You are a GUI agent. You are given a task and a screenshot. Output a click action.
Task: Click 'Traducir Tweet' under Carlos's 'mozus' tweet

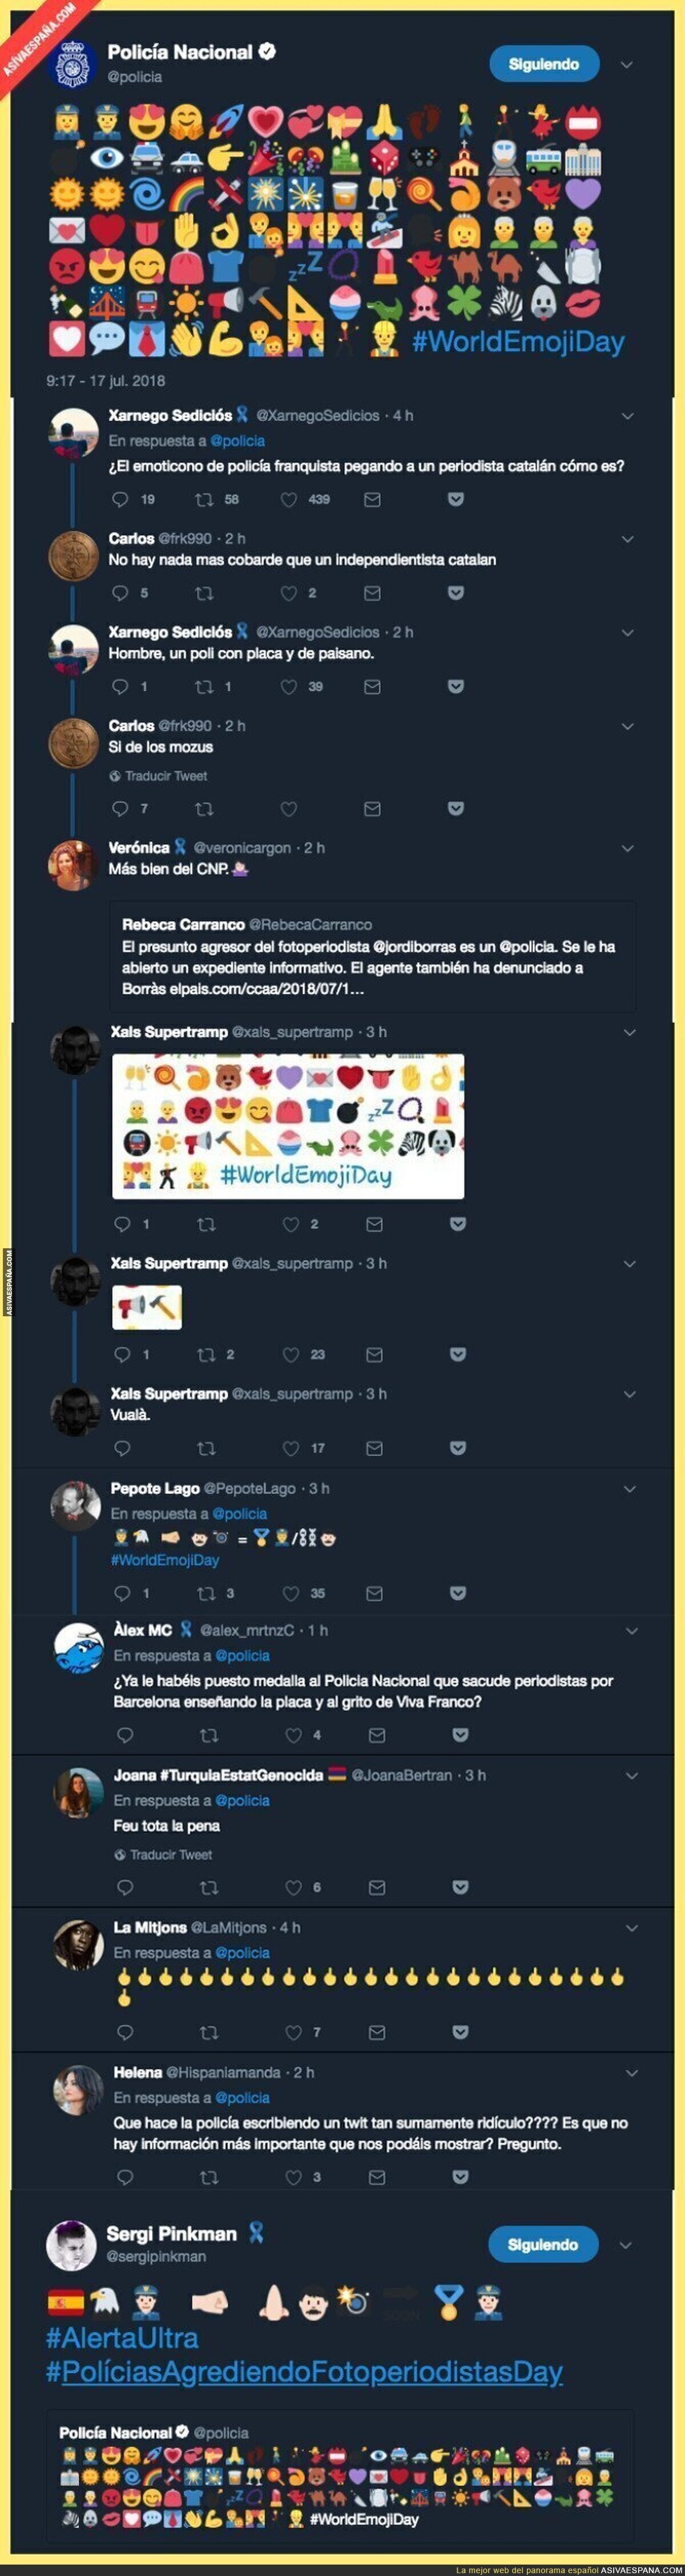(x=166, y=776)
